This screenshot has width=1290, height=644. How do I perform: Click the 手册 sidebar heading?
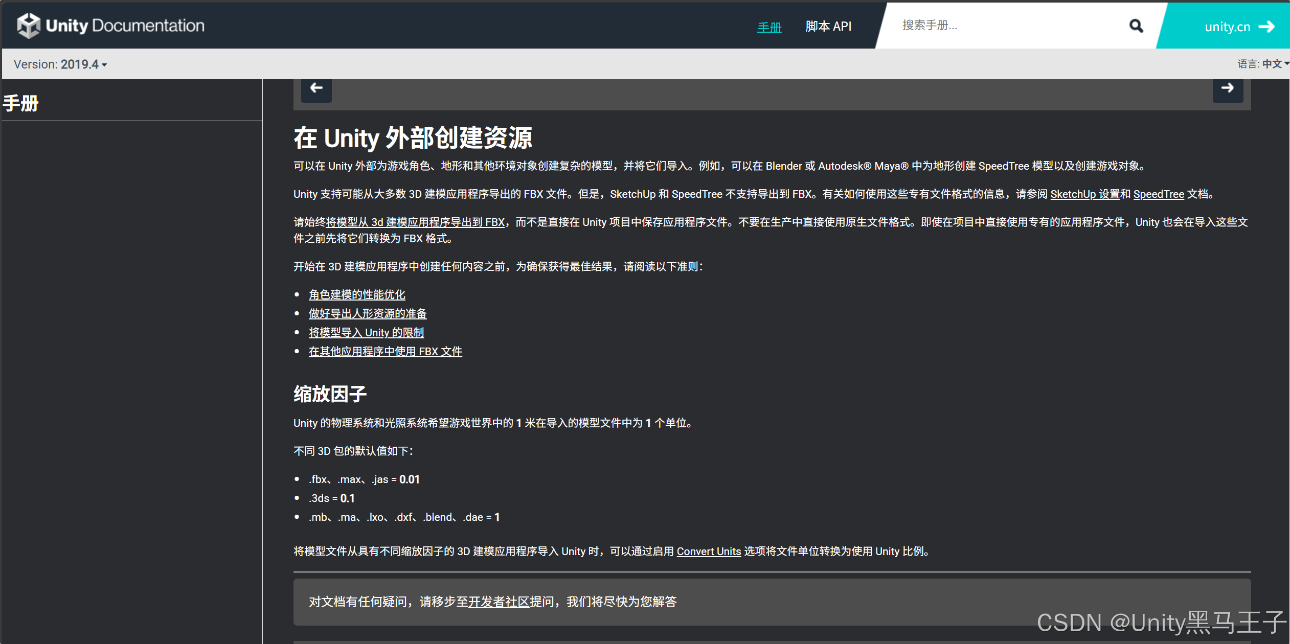pyautogui.click(x=21, y=103)
